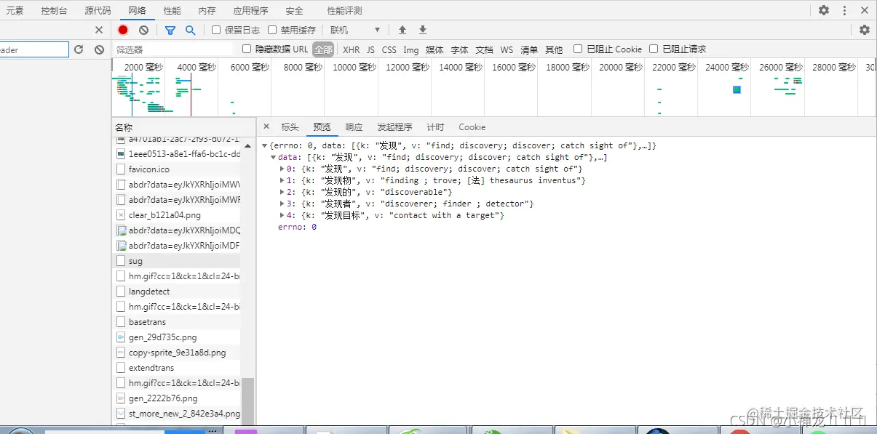Viewport: 877px width, 434px height.
Task: Select the langdetect request row
Action: 176,292
